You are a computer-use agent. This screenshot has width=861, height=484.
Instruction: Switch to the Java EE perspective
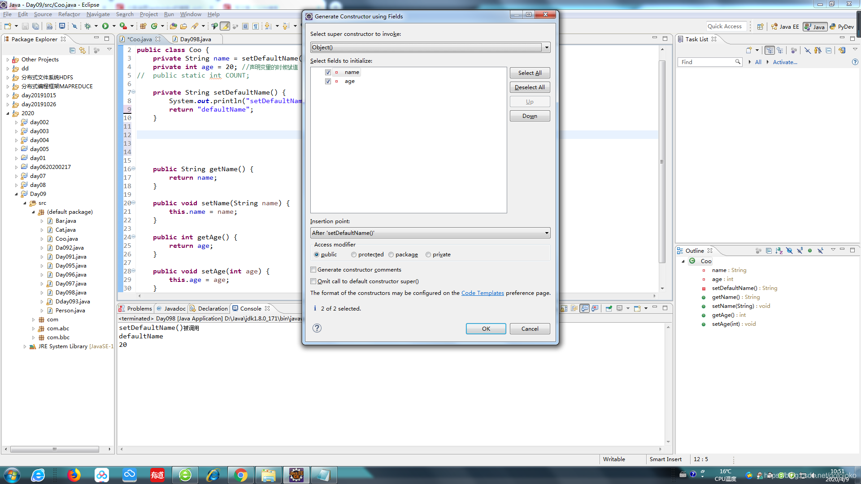(x=785, y=26)
